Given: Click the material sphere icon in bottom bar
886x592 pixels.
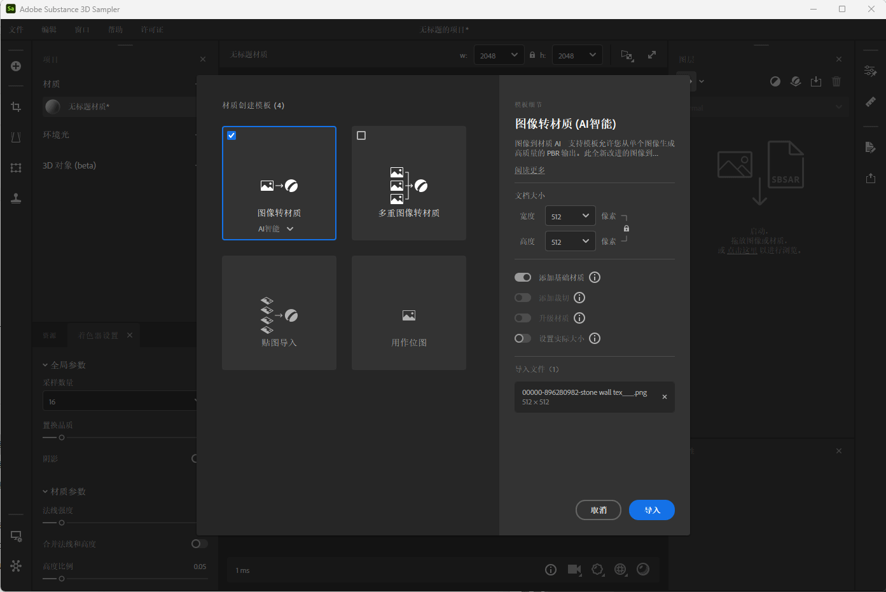Looking at the screenshot, I should (643, 569).
